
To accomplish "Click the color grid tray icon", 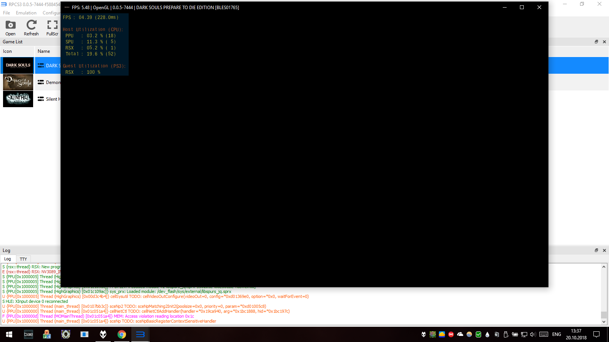I will pos(433,334).
